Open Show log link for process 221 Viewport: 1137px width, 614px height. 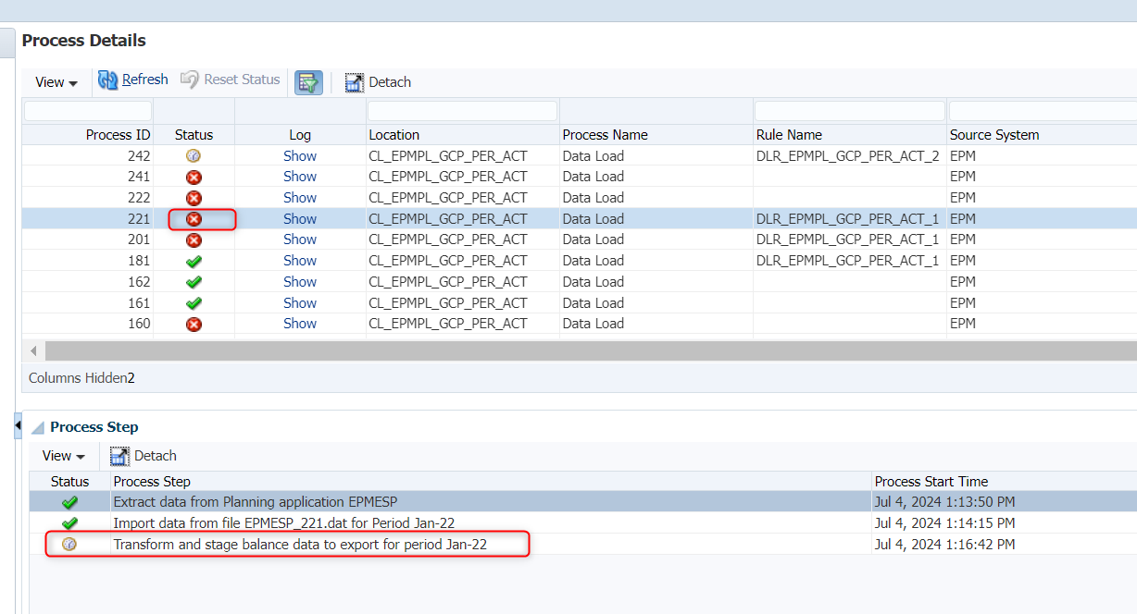(300, 219)
